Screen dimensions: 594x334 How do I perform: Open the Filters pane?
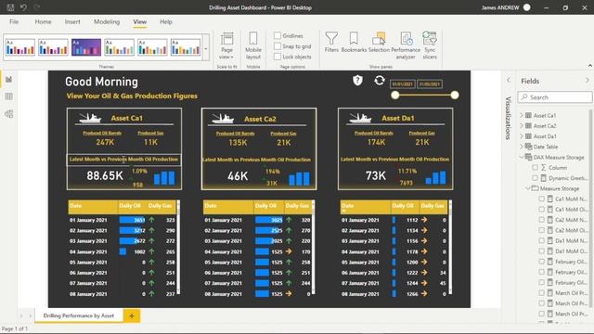[x=331, y=42]
